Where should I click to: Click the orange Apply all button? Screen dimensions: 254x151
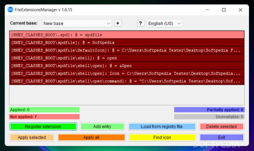91,137
